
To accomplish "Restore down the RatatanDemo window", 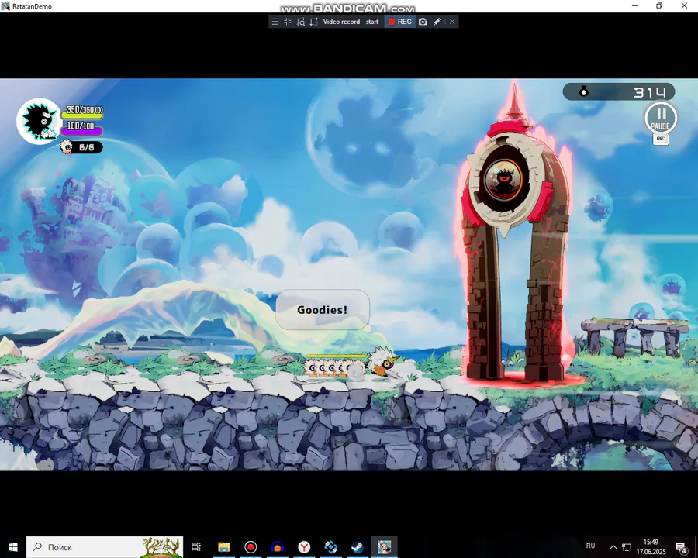I will [659, 5].
